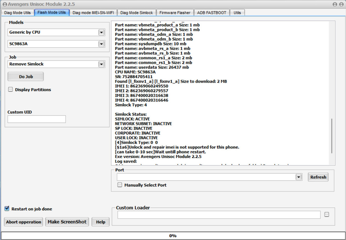
Task: Click the sysdumpdb Size: 10 mb line
Action: (x=150, y=43)
